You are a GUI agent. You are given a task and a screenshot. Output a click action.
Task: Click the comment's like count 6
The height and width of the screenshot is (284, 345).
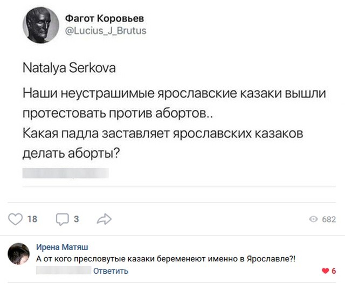[334, 271]
